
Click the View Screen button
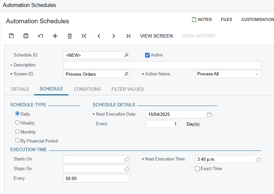tap(156, 36)
